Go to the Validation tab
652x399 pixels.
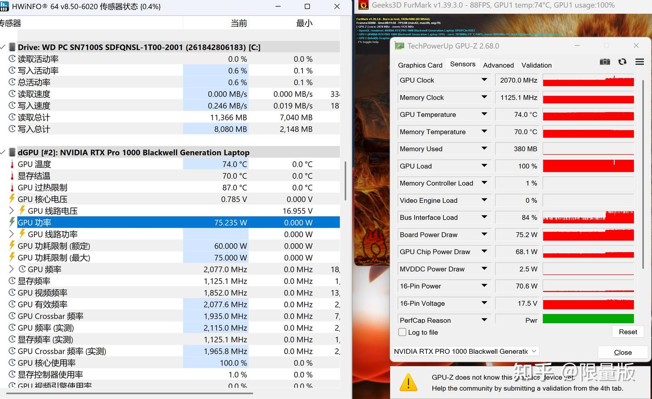(537, 65)
